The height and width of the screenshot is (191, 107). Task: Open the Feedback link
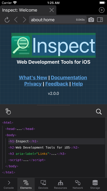[x=57, y=84]
